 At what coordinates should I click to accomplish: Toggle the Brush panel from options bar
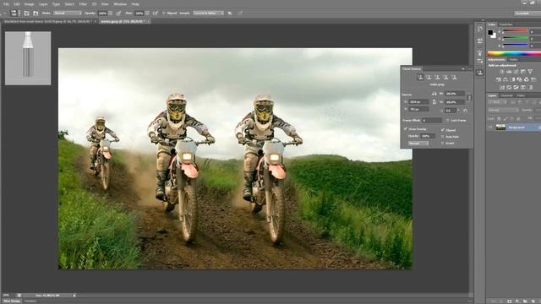tap(26, 14)
